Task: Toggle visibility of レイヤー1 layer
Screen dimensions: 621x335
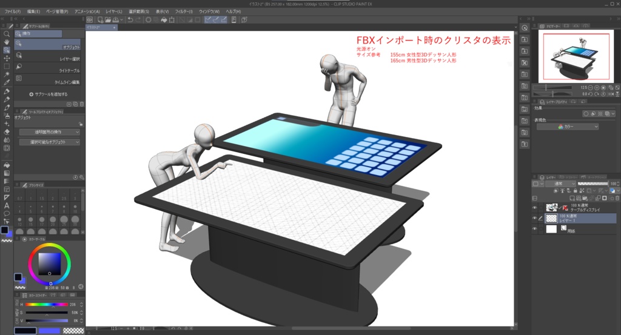Action: pyautogui.click(x=535, y=218)
